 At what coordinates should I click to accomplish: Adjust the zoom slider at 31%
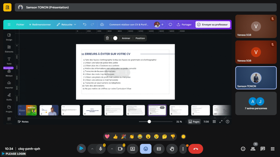[x=149, y=122]
